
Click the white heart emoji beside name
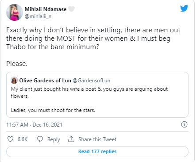click(x=72, y=9)
